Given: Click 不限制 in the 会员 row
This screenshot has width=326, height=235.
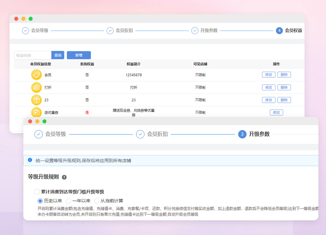Looking at the screenshot, I should [x=200, y=75].
